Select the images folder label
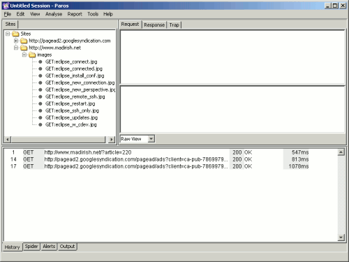349x262 pixels. pyautogui.click(x=44, y=55)
